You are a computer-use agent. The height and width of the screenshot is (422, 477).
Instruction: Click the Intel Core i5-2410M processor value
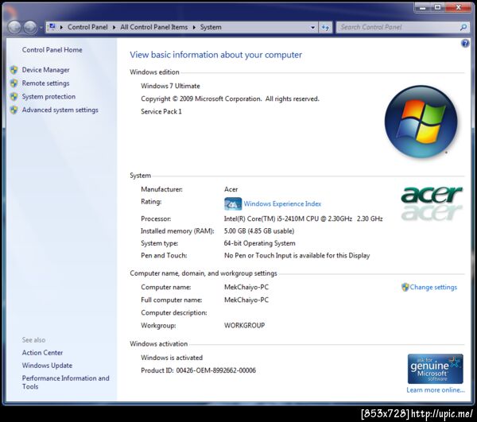point(304,219)
